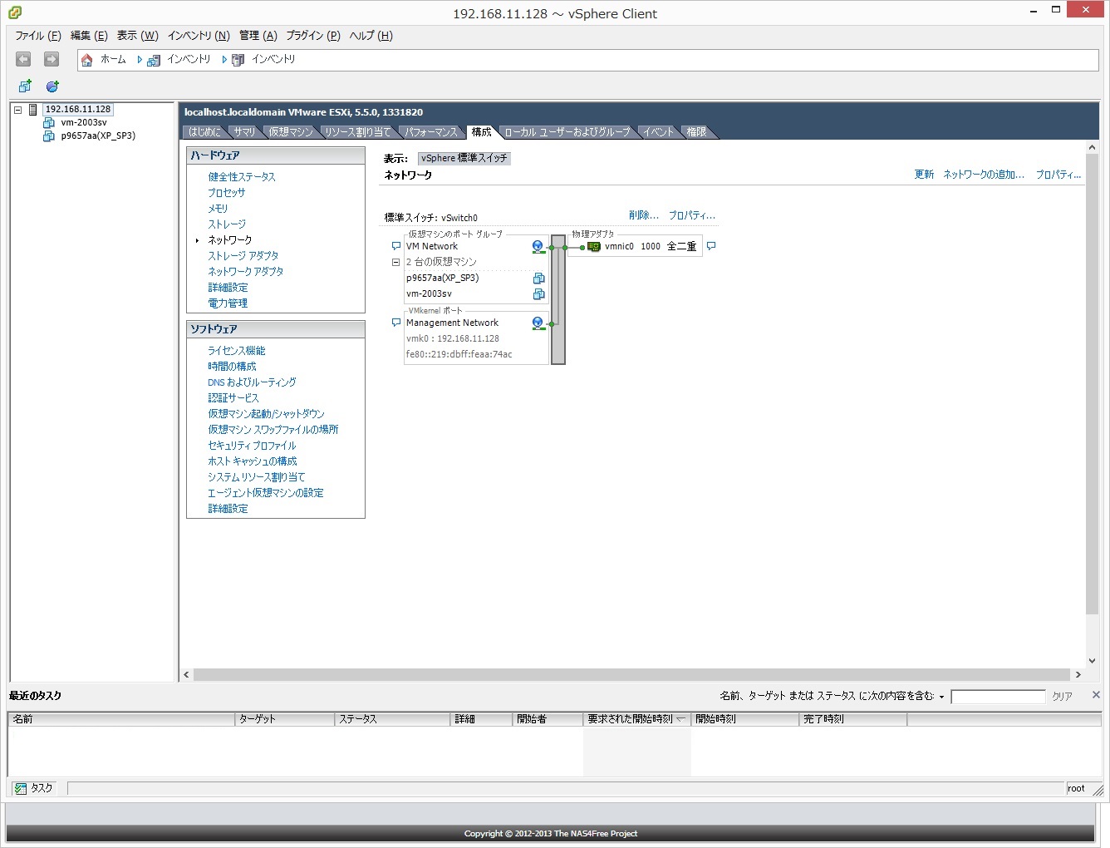Open the プラグイン (P) menu
Screen dimensions: 1110x848
[313, 36]
